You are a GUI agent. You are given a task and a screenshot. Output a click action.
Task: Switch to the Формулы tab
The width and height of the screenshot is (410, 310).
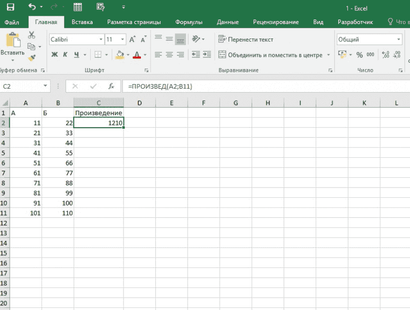click(189, 22)
